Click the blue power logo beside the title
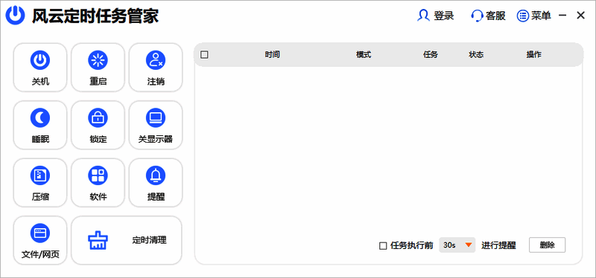Image resolution: width=596 pixels, height=278 pixels. (x=15, y=15)
